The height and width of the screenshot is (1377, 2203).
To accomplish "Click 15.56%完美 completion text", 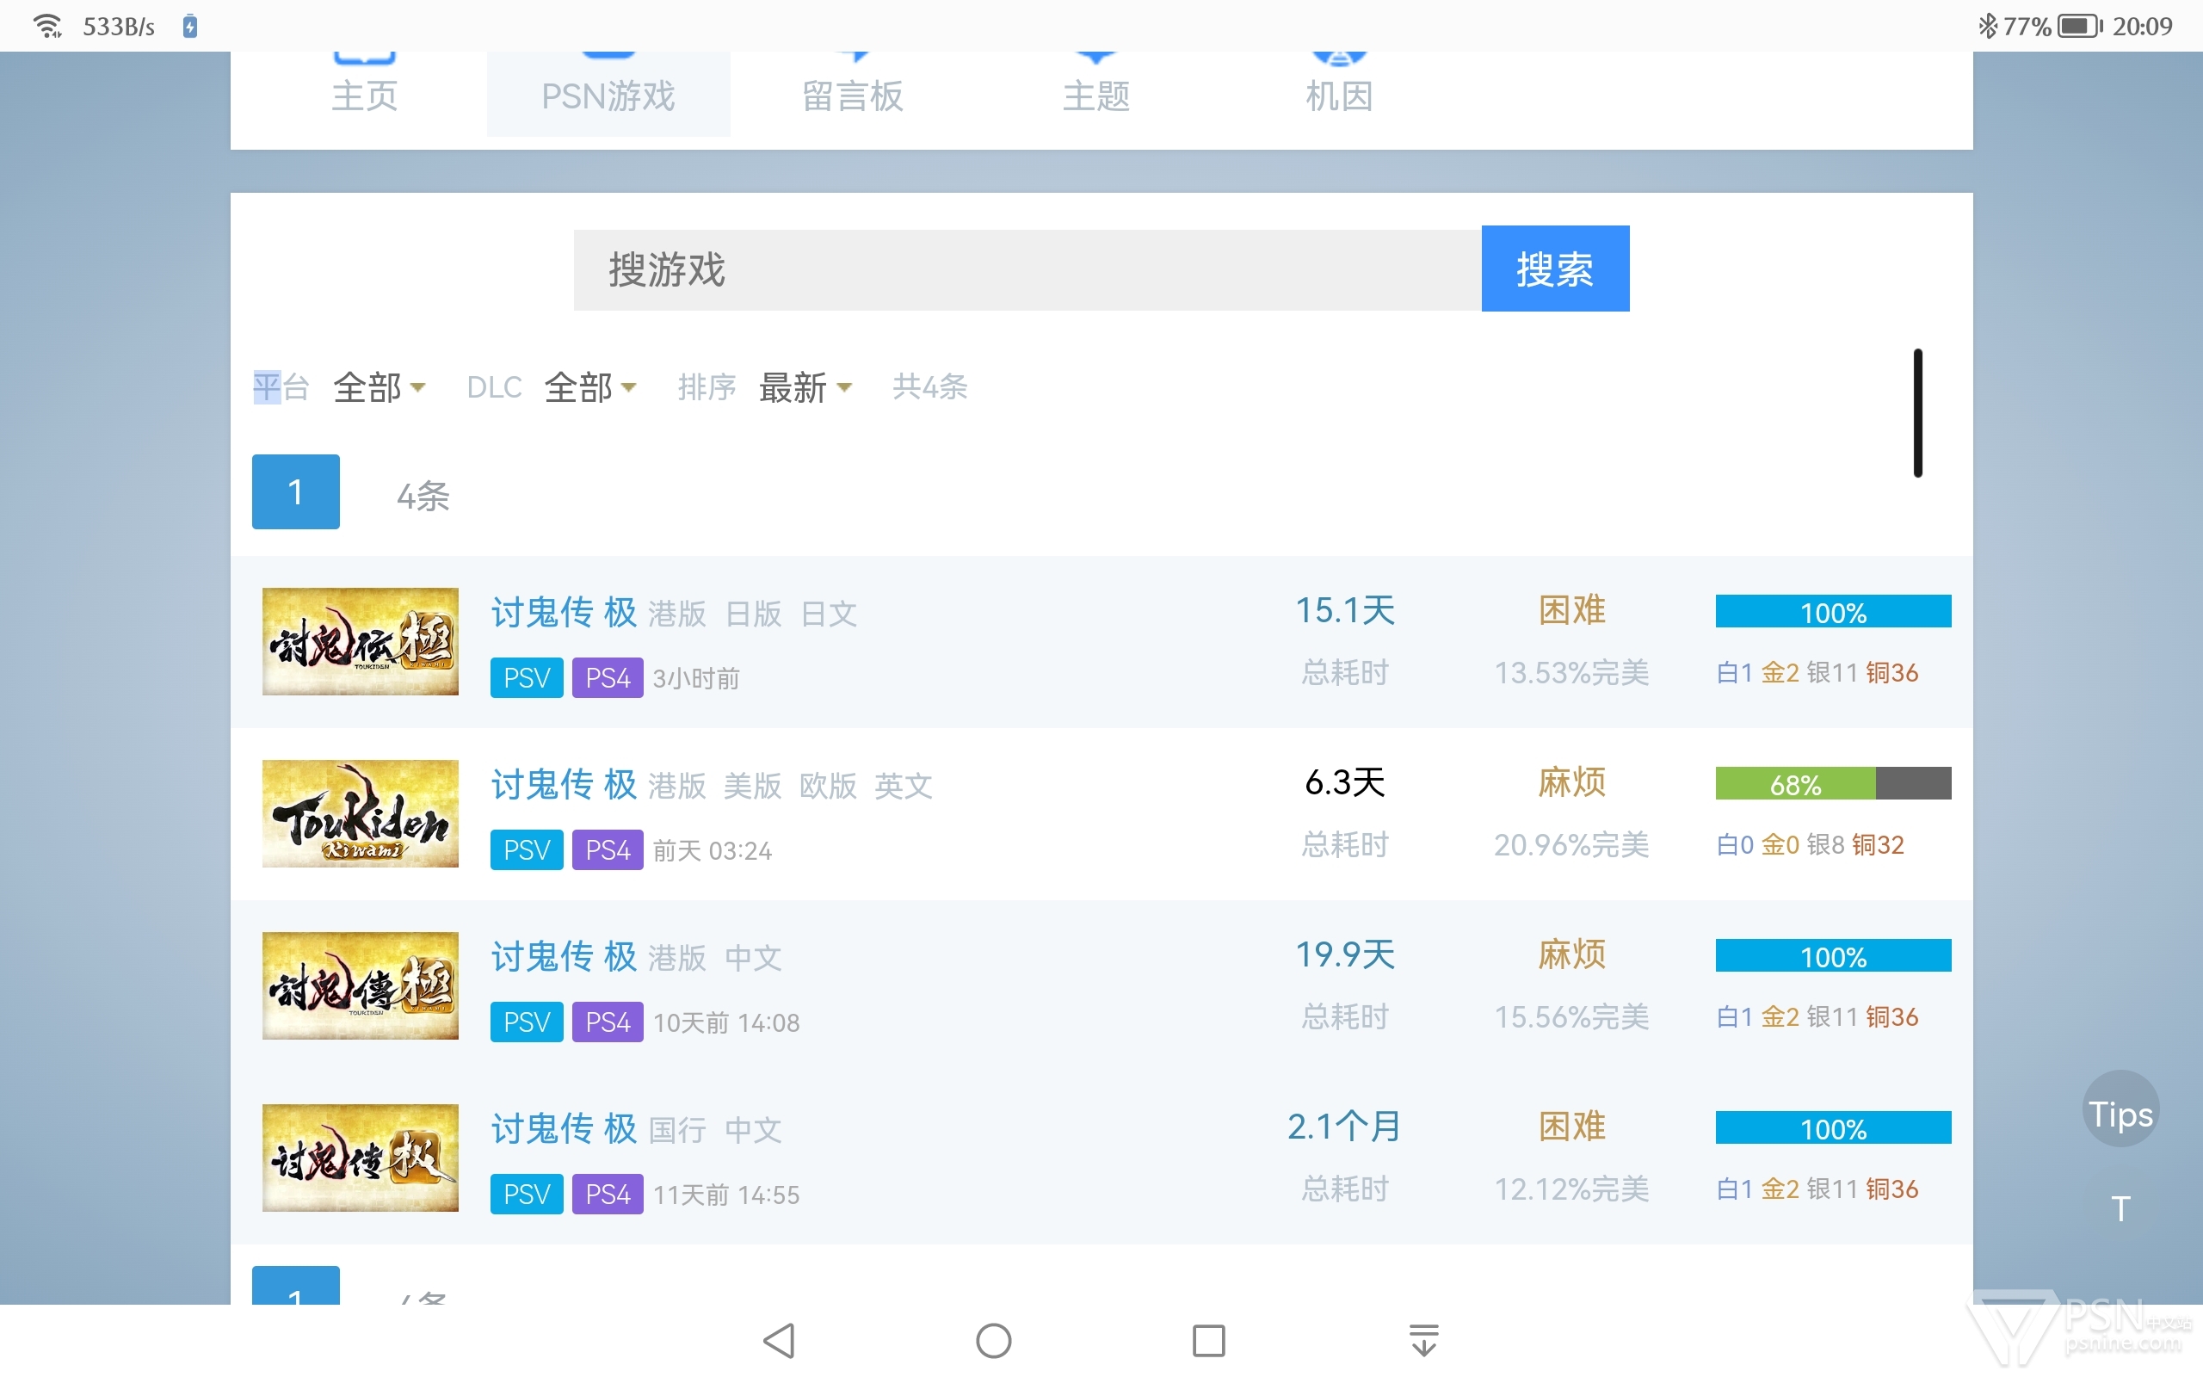I will 1572,1017.
